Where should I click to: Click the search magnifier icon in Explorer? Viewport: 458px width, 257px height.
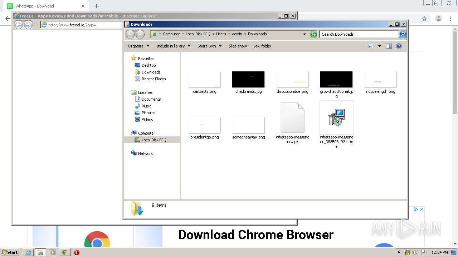[403, 34]
